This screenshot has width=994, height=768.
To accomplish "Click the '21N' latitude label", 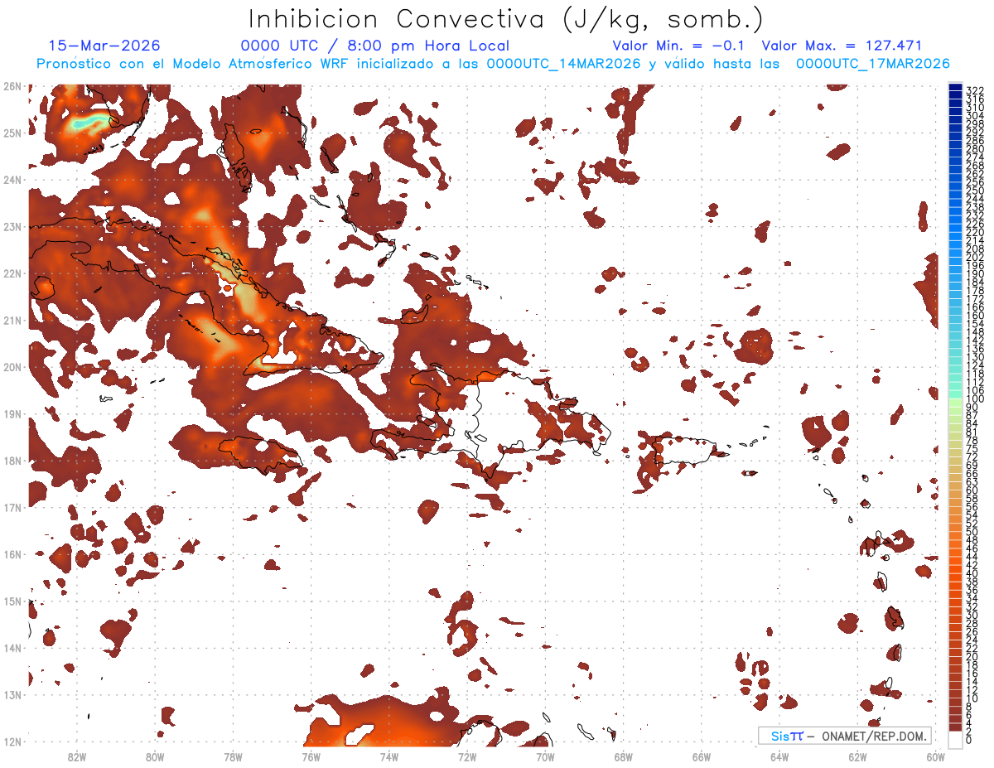I will pos(12,321).
